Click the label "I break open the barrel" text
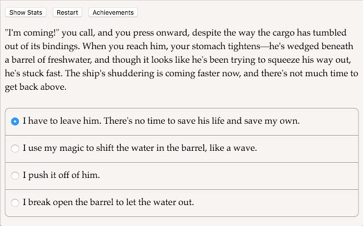Screen dimensions: 363x226 (x=68, y=202)
